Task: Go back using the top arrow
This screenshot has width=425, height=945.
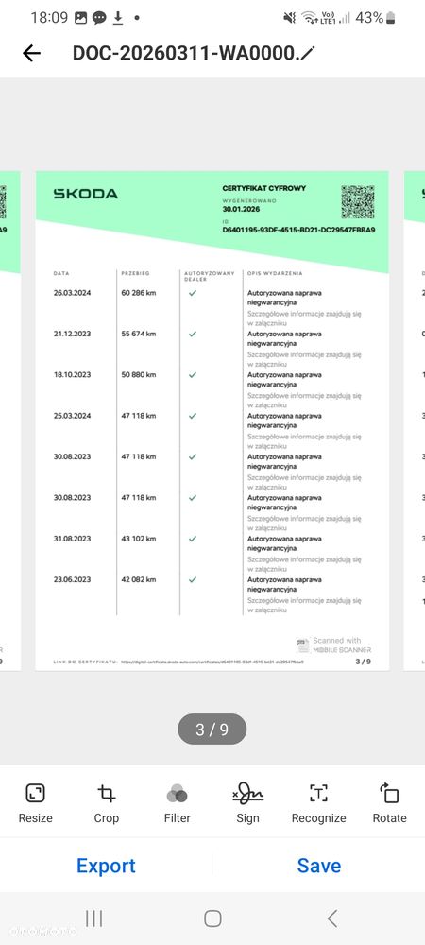Action: click(31, 53)
